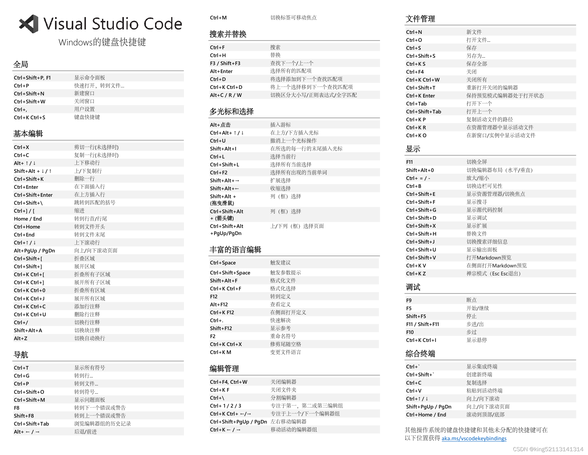Click the 显示 section heading
This screenshot has height=455, width=588.
pyautogui.click(x=413, y=149)
